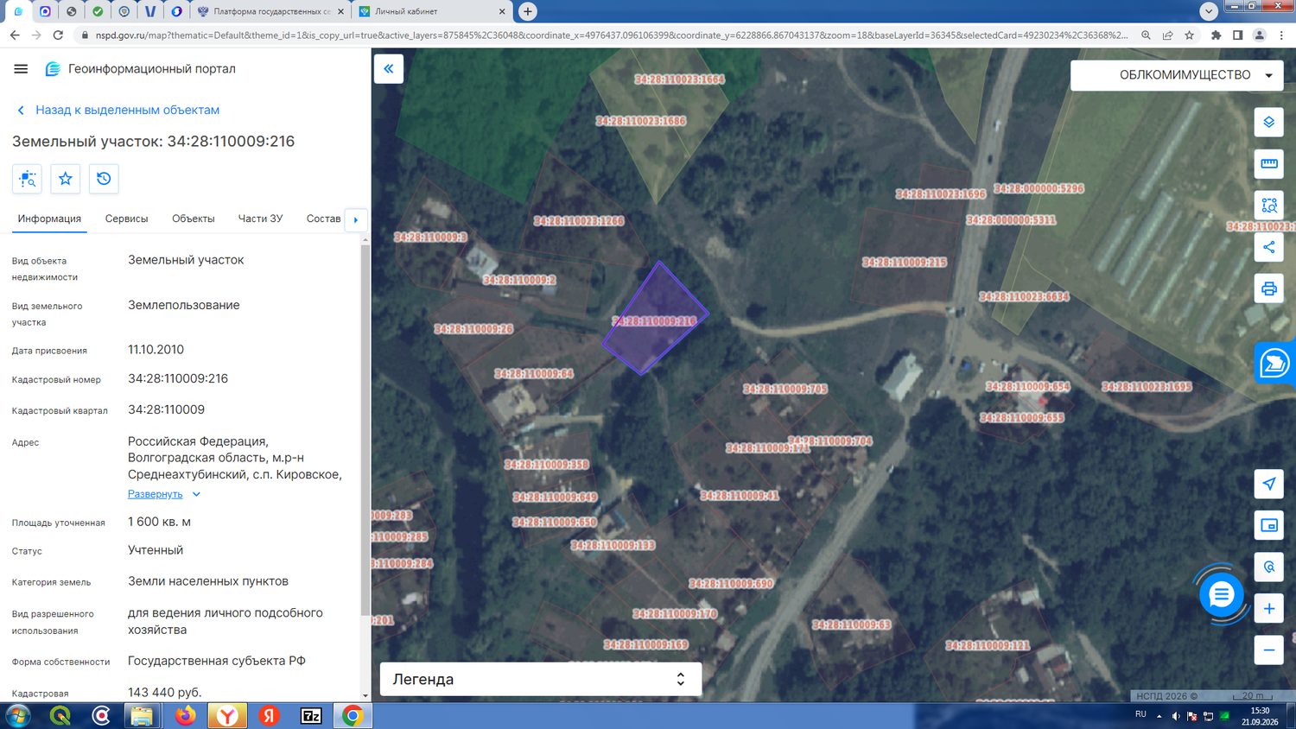
Task: Locate the parcel on map icon
Action: (x=28, y=179)
